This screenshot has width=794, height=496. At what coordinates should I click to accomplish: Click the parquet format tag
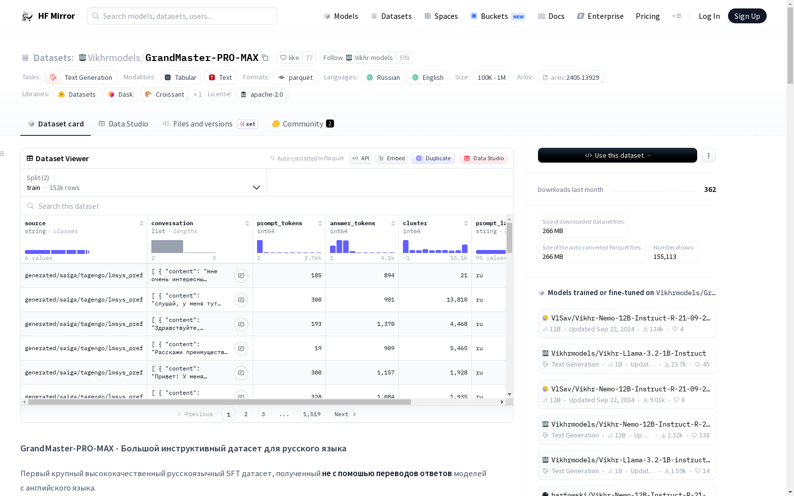tap(295, 77)
